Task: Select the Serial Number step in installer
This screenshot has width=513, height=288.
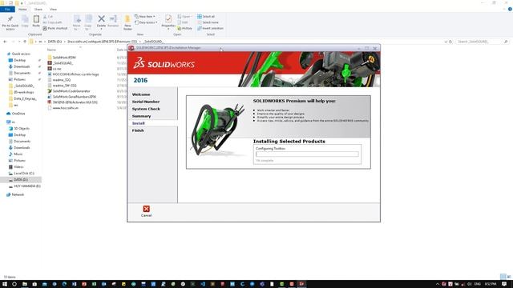Action: click(x=146, y=102)
